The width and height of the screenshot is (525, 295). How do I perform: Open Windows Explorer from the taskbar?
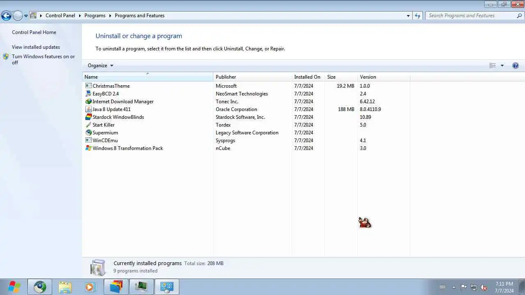click(x=65, y=287)
